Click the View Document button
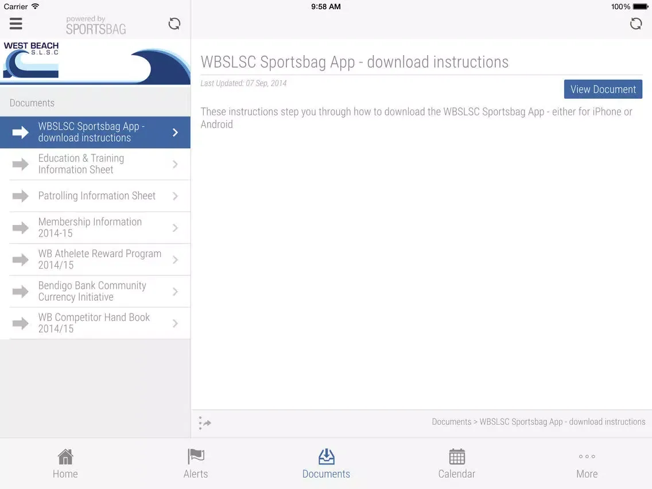This screenshot has width=652, height=489. tap(603, 90)
